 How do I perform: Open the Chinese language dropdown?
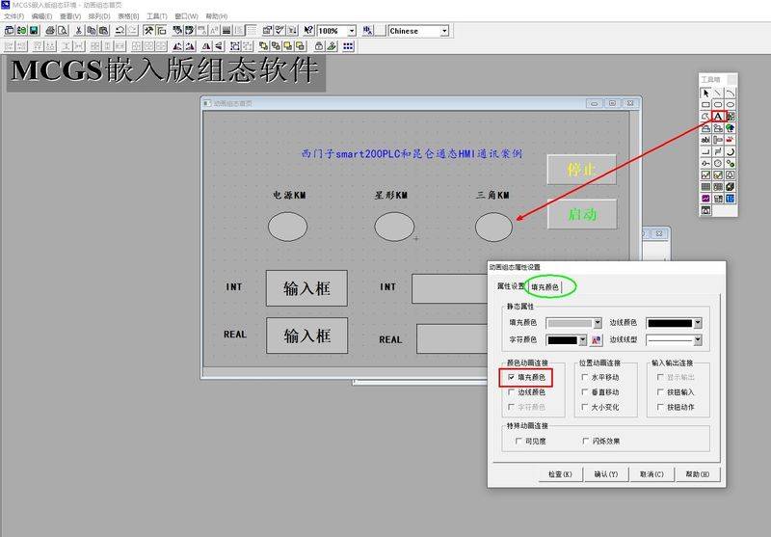(x=444, y=31)
